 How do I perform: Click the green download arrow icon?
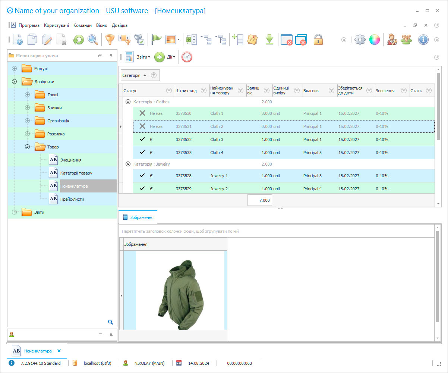pos(270,40)
